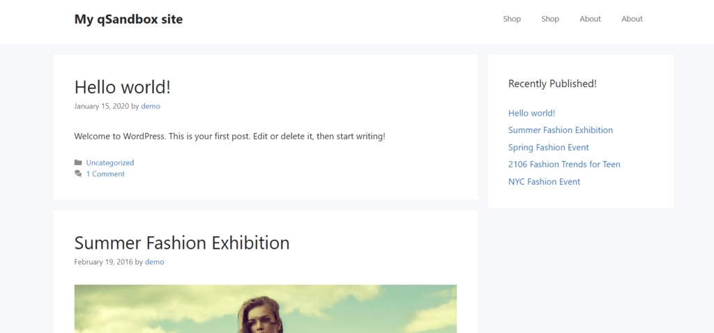Open sidebar link Spring Fashion Event
This screenshot has height=333, width=714.
pos(549,148)
